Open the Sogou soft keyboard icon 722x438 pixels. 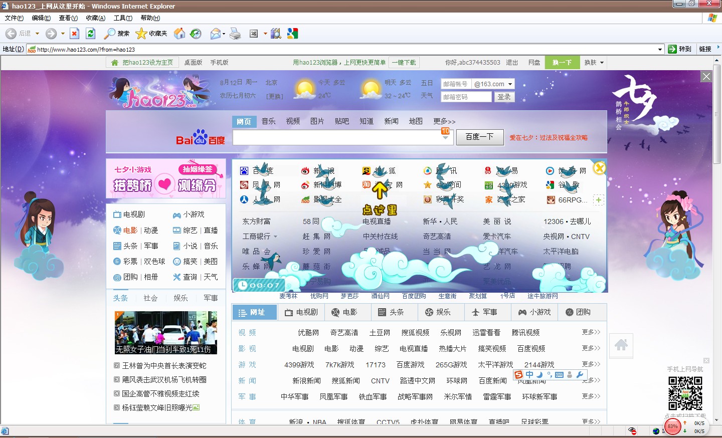pos(560,375)
